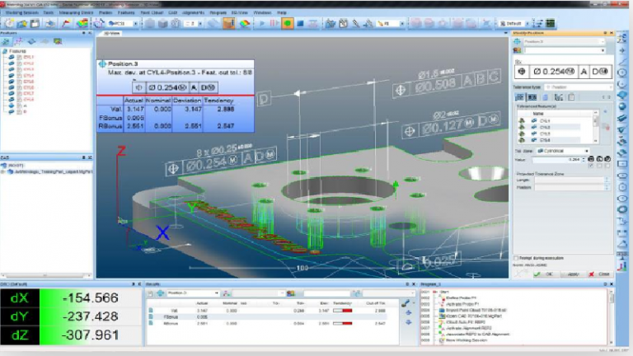This screenshot has width=633, height=356.
Task: Click the Close button with red X
Action: click(x=599, y=274)
